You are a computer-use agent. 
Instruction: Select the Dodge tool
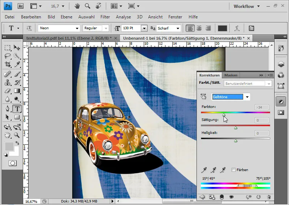[x=17, y=99]
